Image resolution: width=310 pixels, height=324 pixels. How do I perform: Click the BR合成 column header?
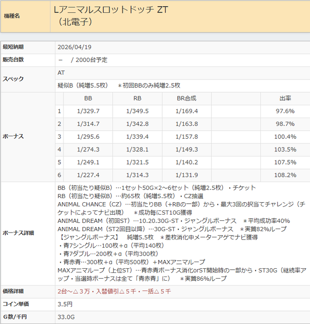[x=187, y=99]
